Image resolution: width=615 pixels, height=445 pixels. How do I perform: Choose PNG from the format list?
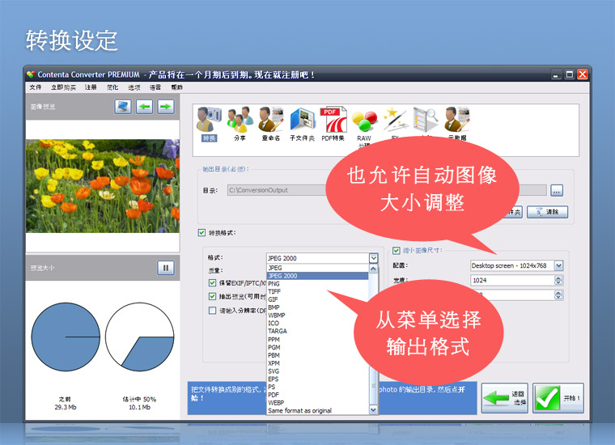[274, 284]
